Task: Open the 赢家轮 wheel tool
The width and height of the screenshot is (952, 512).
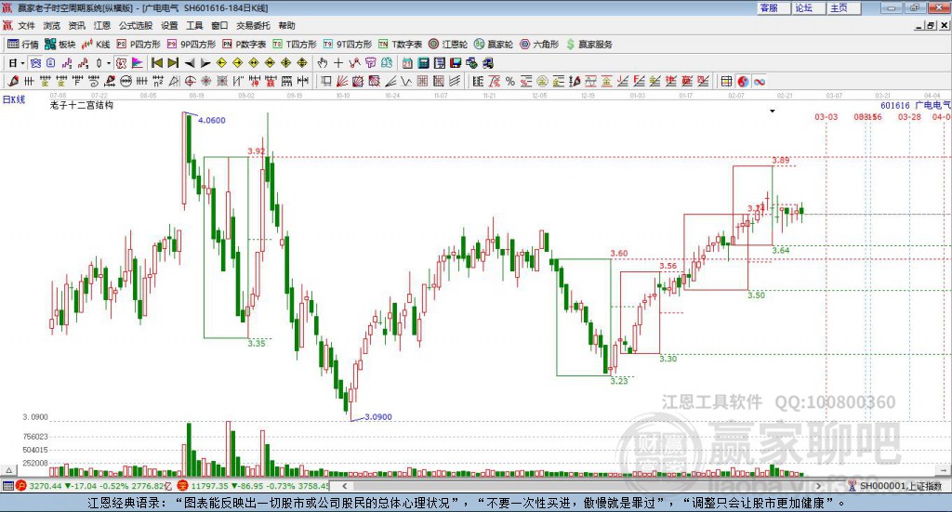Action: coord(494,45)
